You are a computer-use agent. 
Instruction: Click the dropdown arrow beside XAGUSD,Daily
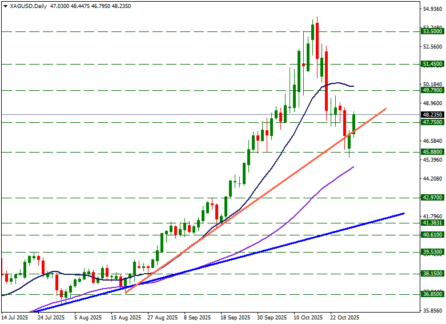point(5,6)
